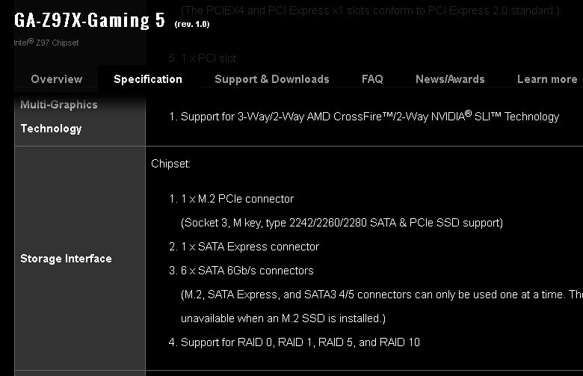Switch to the News/Awards tab

(x=450, y=79)
